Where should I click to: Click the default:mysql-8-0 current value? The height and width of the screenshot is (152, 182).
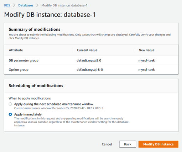pyautogui.click(x=90, y=70)
